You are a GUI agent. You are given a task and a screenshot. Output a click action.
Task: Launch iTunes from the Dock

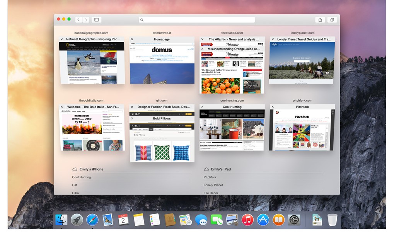pyautogui.click(x=247, y=220)
